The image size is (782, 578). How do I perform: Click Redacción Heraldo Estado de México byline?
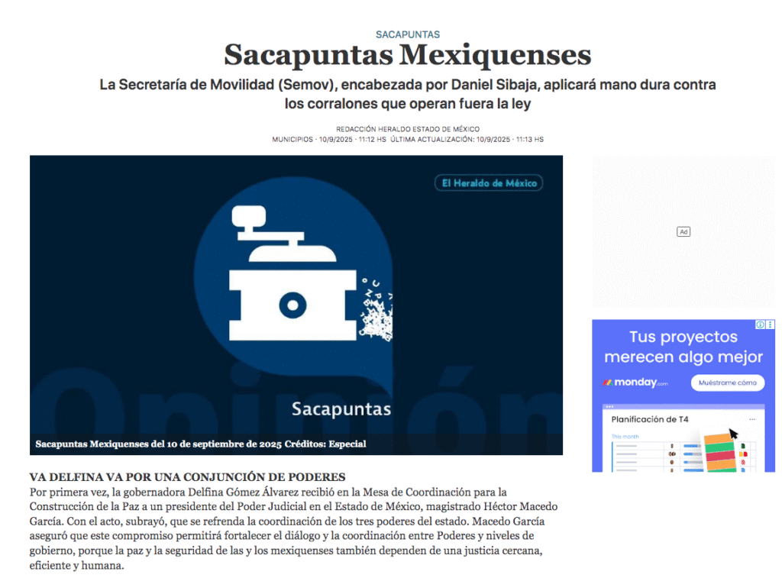(x=408, y=129)
